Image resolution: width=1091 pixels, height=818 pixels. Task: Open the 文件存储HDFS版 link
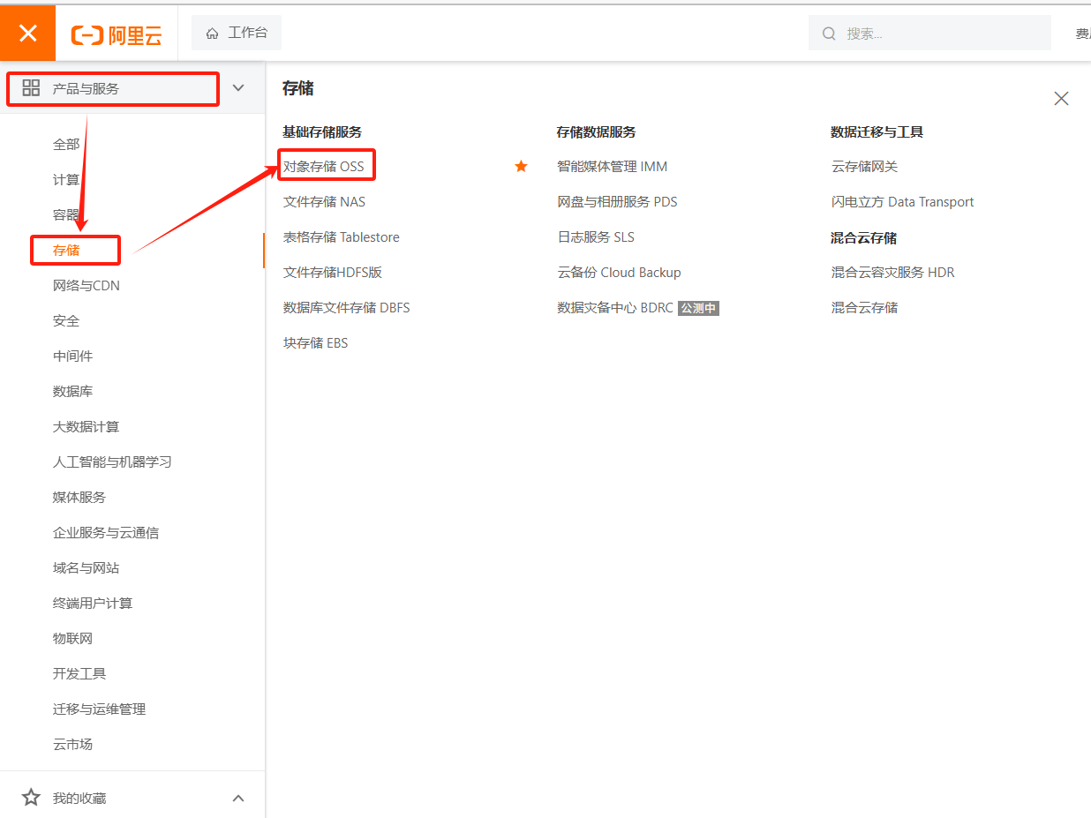333,273
